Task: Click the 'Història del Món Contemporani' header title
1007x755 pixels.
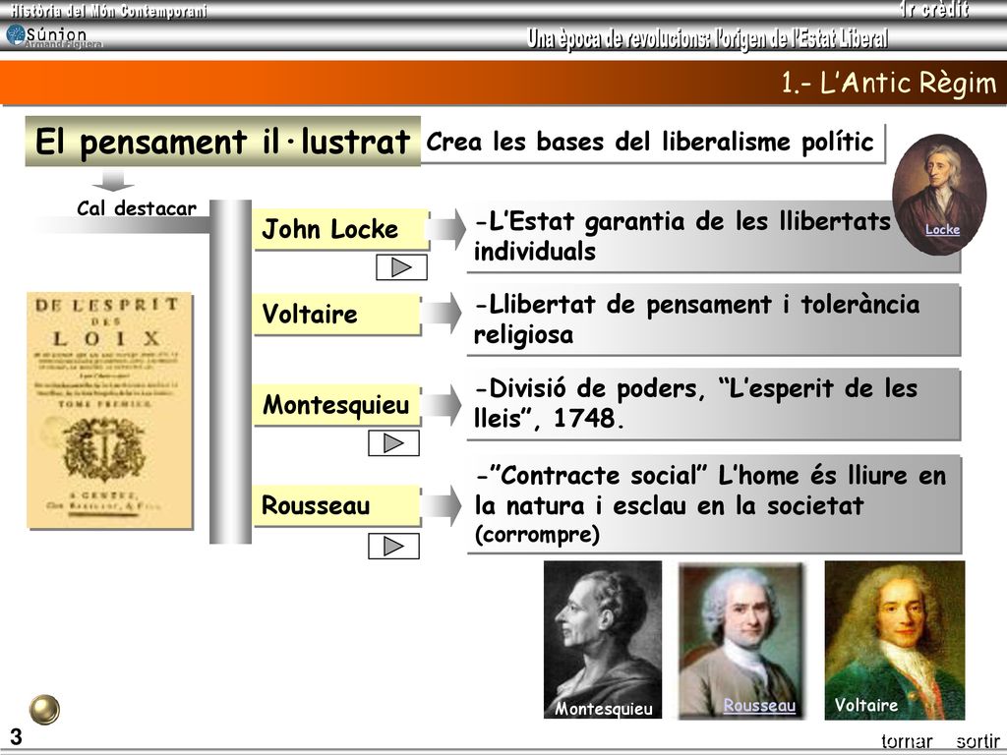Action: 108,11
